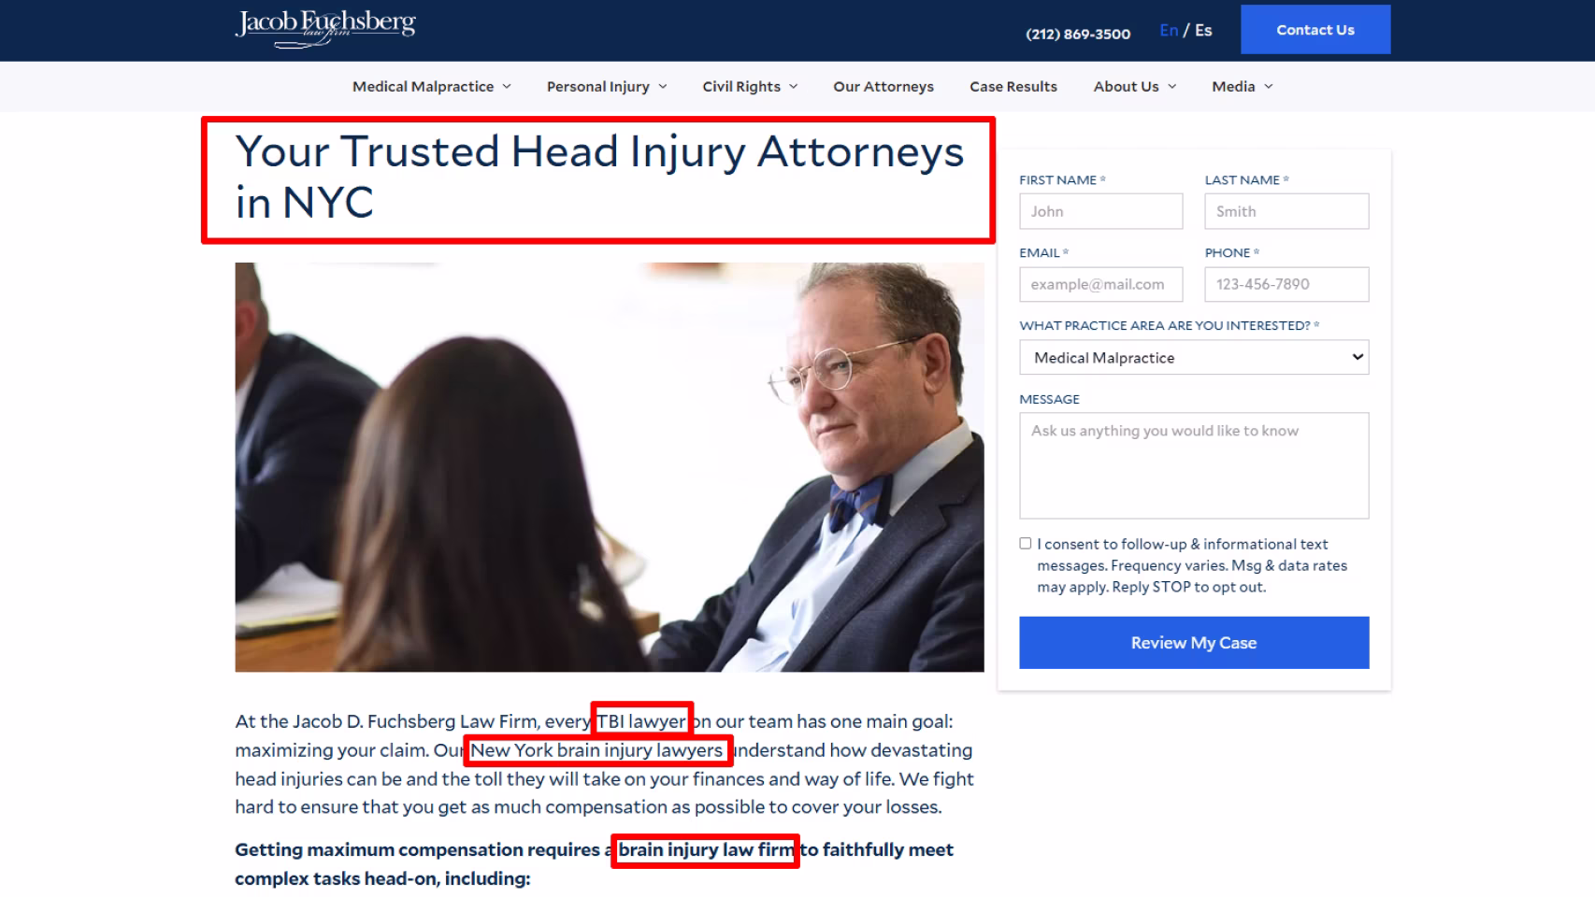The height and width of the screenshot is (897, 1595).
Task: Go to Case Results
Action: click(x=1013, y=86)
